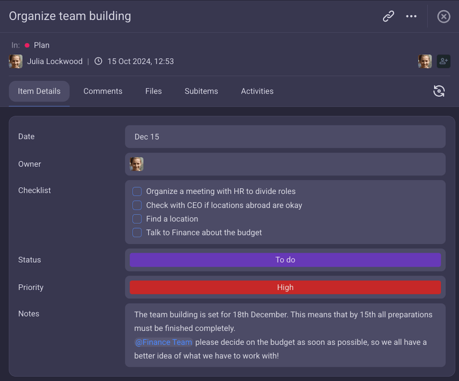
Task: Click the add subscriber person icon
Action: pyautogui.click(x=444, y=61)
